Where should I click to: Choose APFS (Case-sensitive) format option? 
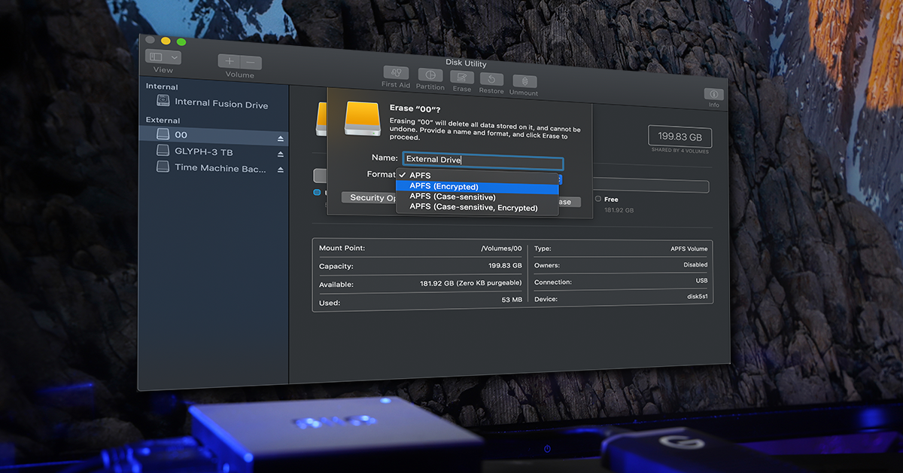(x=478, y=197)
